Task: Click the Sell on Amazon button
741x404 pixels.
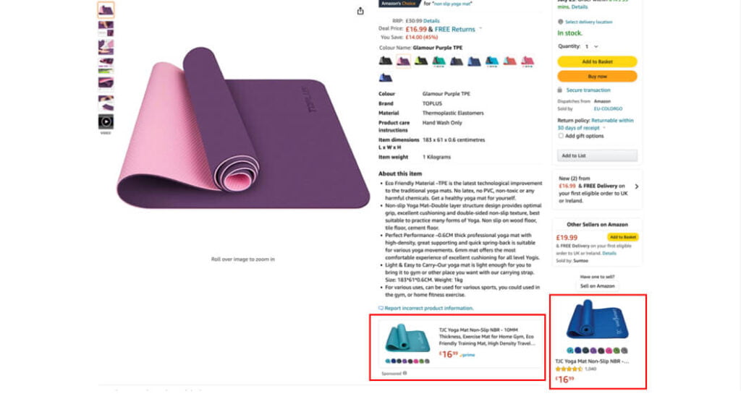Action: 597,286
